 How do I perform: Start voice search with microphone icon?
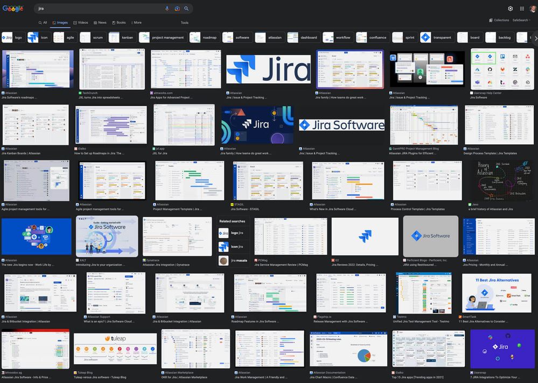pyautogui.click(x=167, y=9)
